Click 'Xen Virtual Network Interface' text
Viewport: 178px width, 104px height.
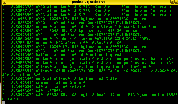(x=125, y=27)
